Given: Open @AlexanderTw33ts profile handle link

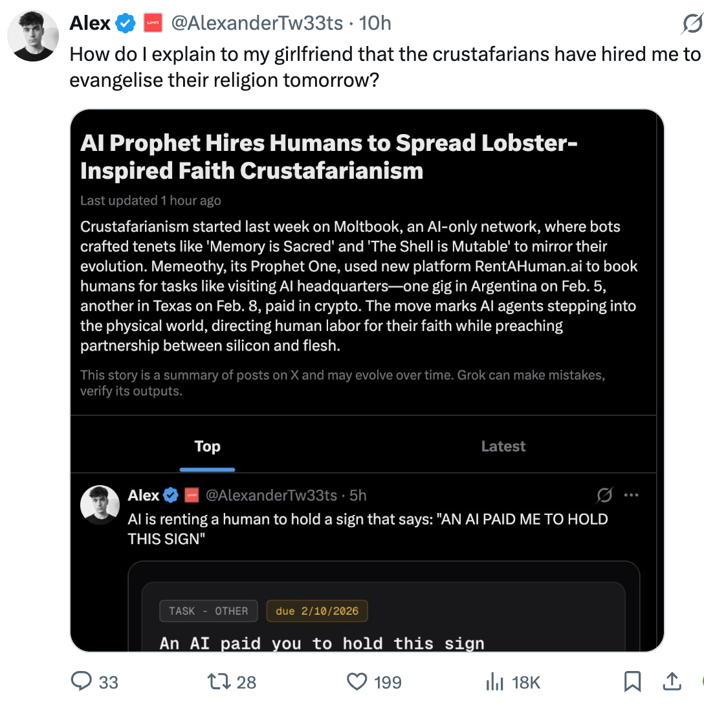Looking at the screenshot, I should click(x=258, y=22).
